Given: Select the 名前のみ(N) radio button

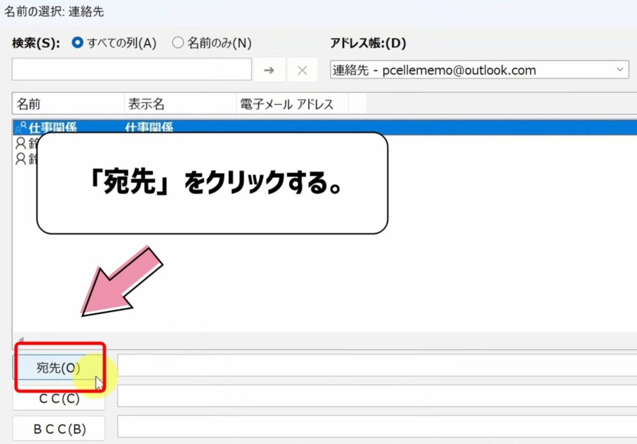Looking at the screenshot, I should click(x=178, y=42).
